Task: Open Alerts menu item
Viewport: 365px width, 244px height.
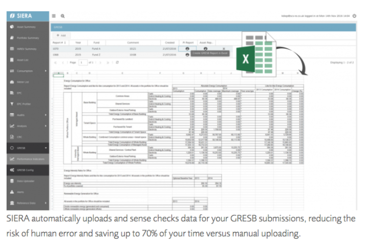Action: (x=28, y=192)
